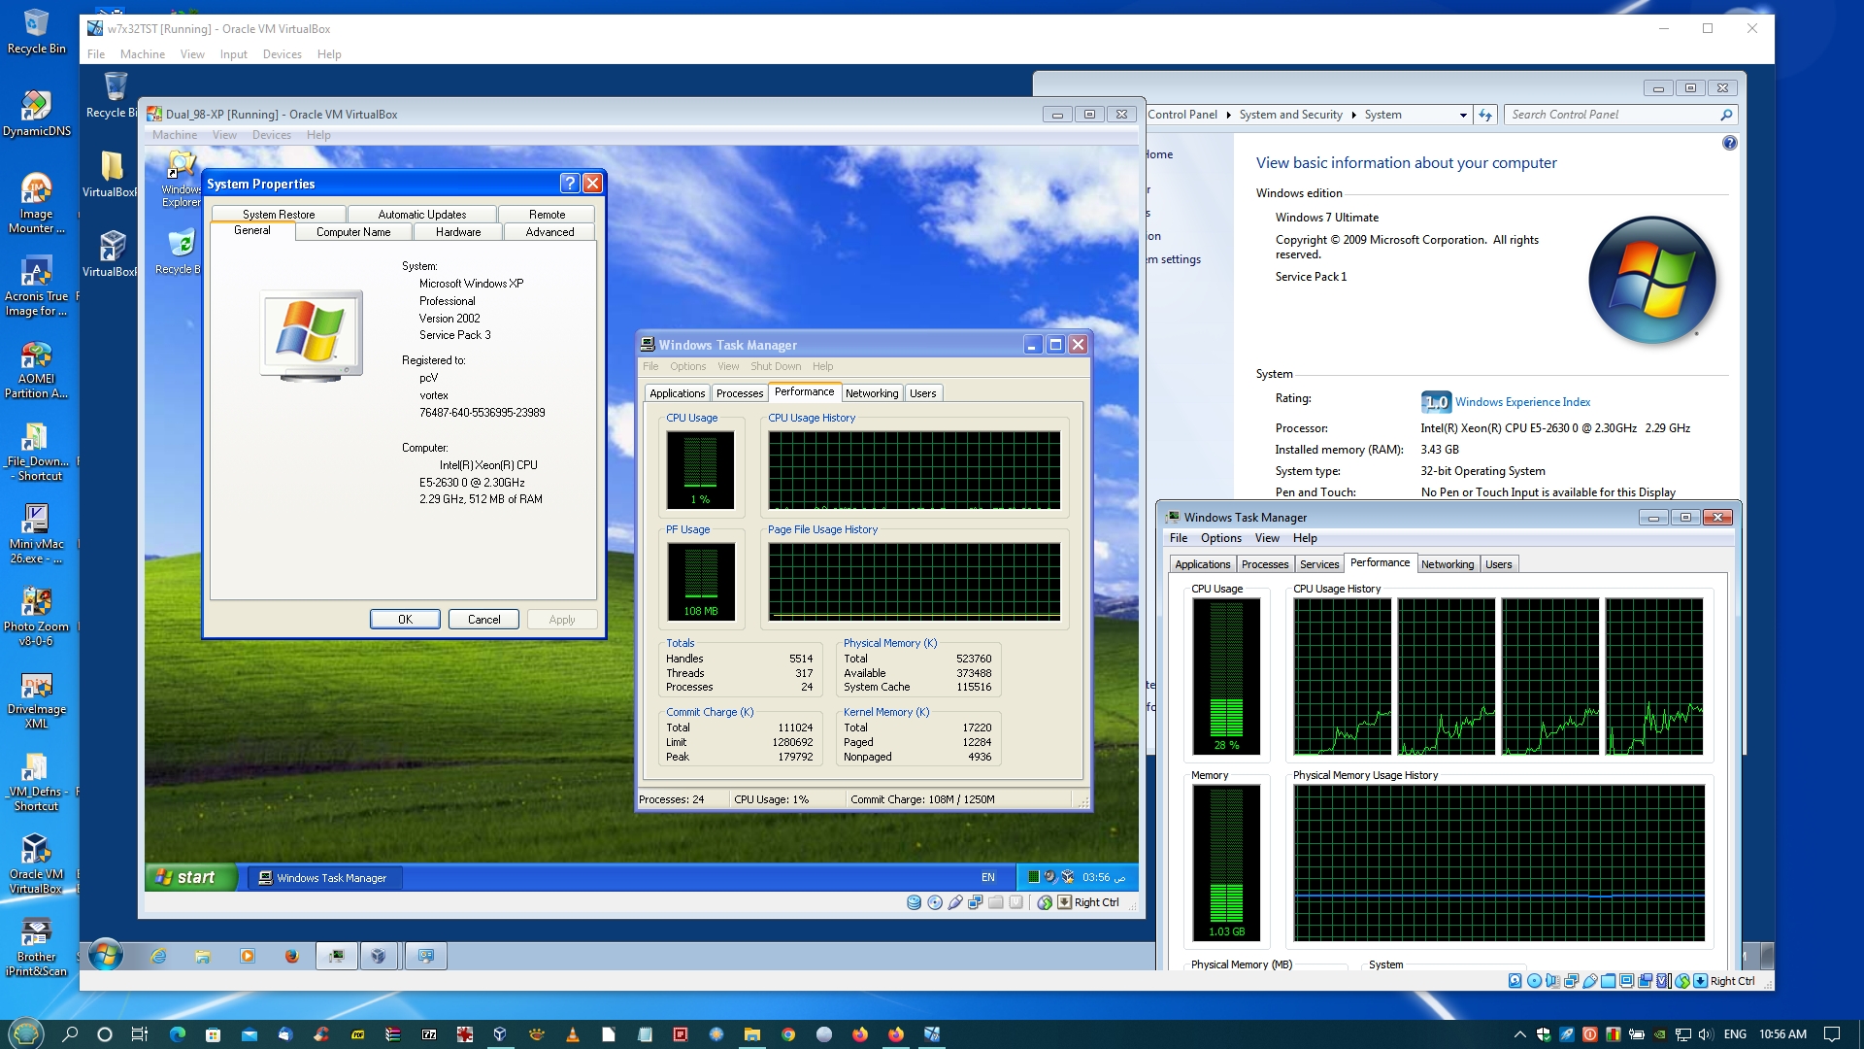Click the Search Control Panel field

pyautogui.click(x=1619, y=115)
